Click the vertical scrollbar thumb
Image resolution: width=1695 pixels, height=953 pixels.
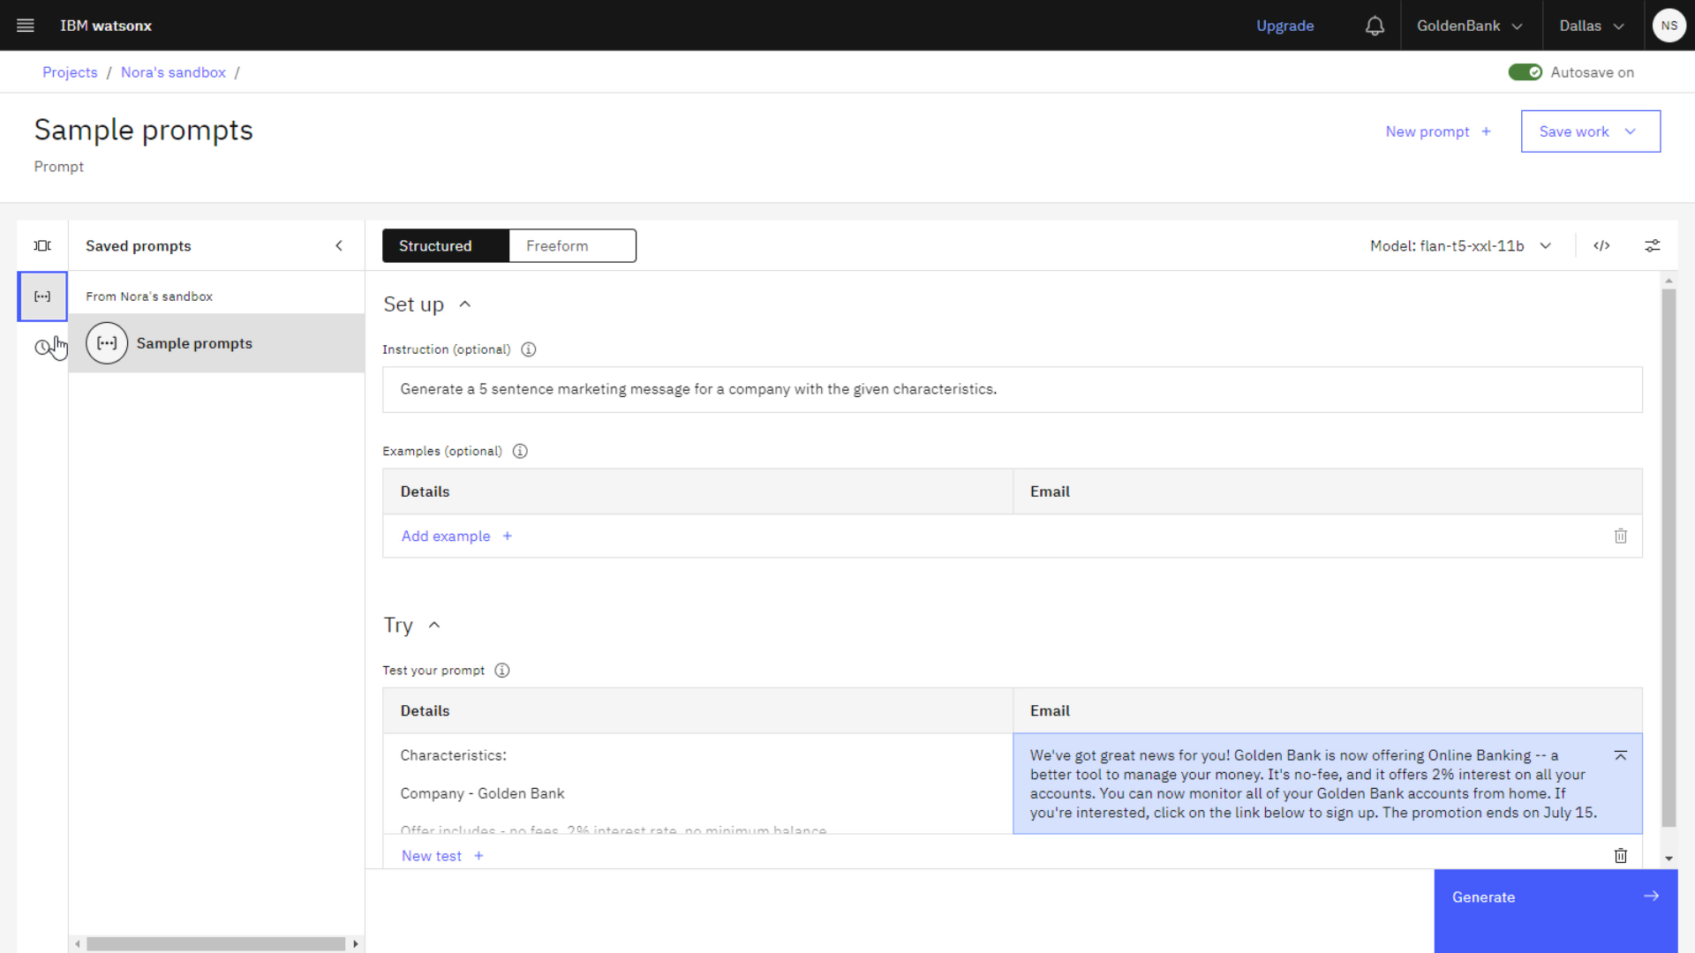pos(1668,556)
